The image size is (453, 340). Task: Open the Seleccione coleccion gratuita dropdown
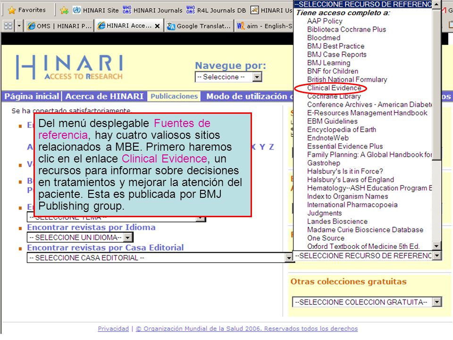pos(367,302)
